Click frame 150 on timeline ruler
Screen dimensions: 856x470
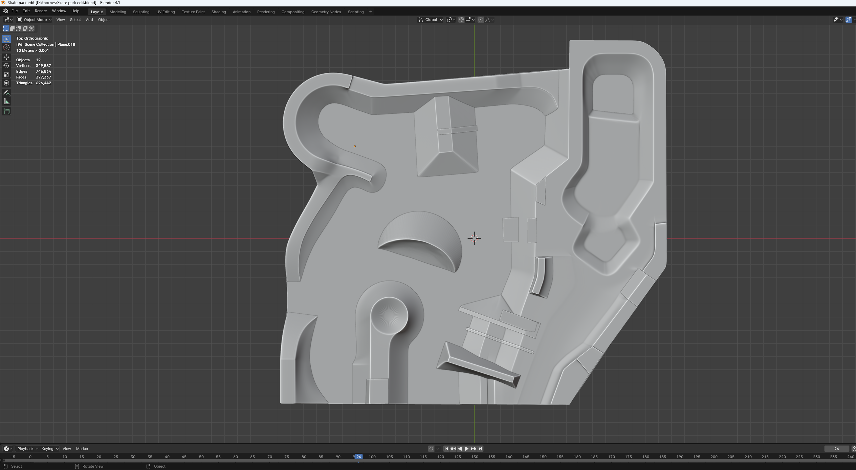pyautogui.click(x=543, y=457)
